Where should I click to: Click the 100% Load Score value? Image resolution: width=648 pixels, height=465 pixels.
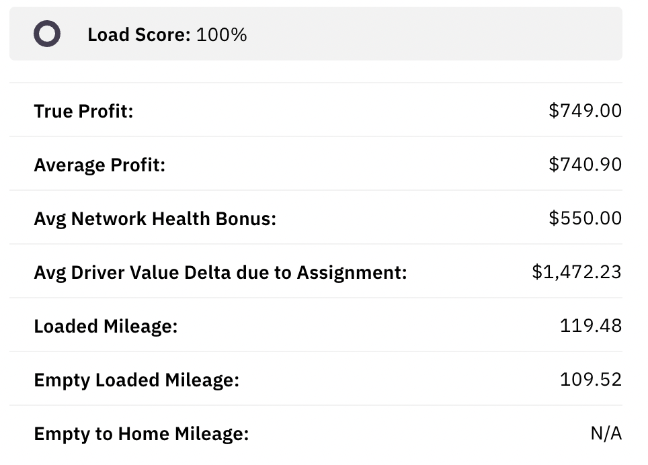coord(222,34)
